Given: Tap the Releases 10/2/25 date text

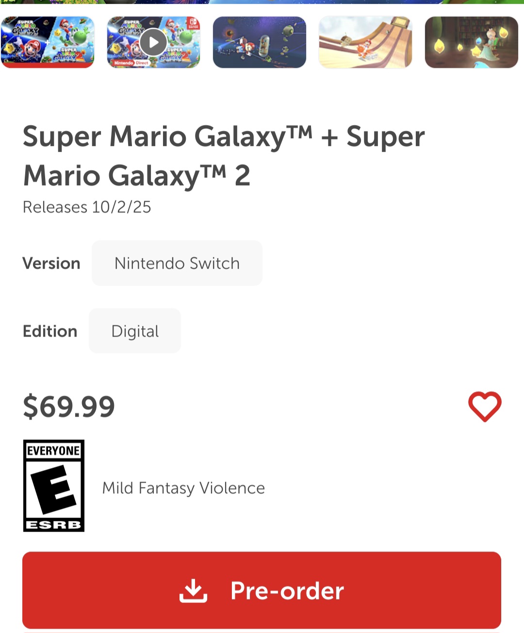Looking at the screenshot, I should click(x=87, y=207).
